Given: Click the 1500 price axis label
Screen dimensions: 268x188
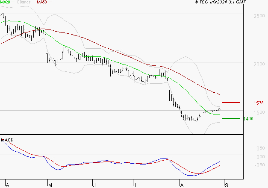Looking at the screenshot, I should (259, 112).
